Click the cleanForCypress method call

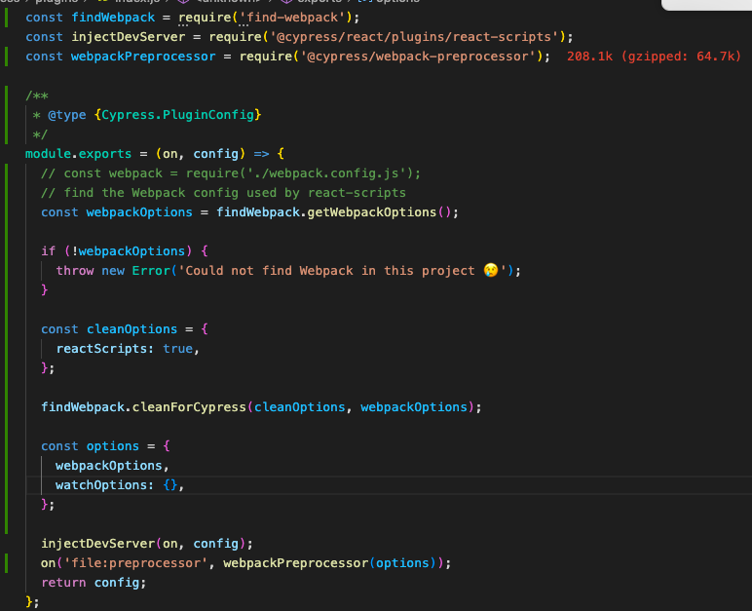coord(189,407)
